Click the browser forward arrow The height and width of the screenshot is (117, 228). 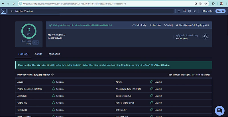click(9, 4)
